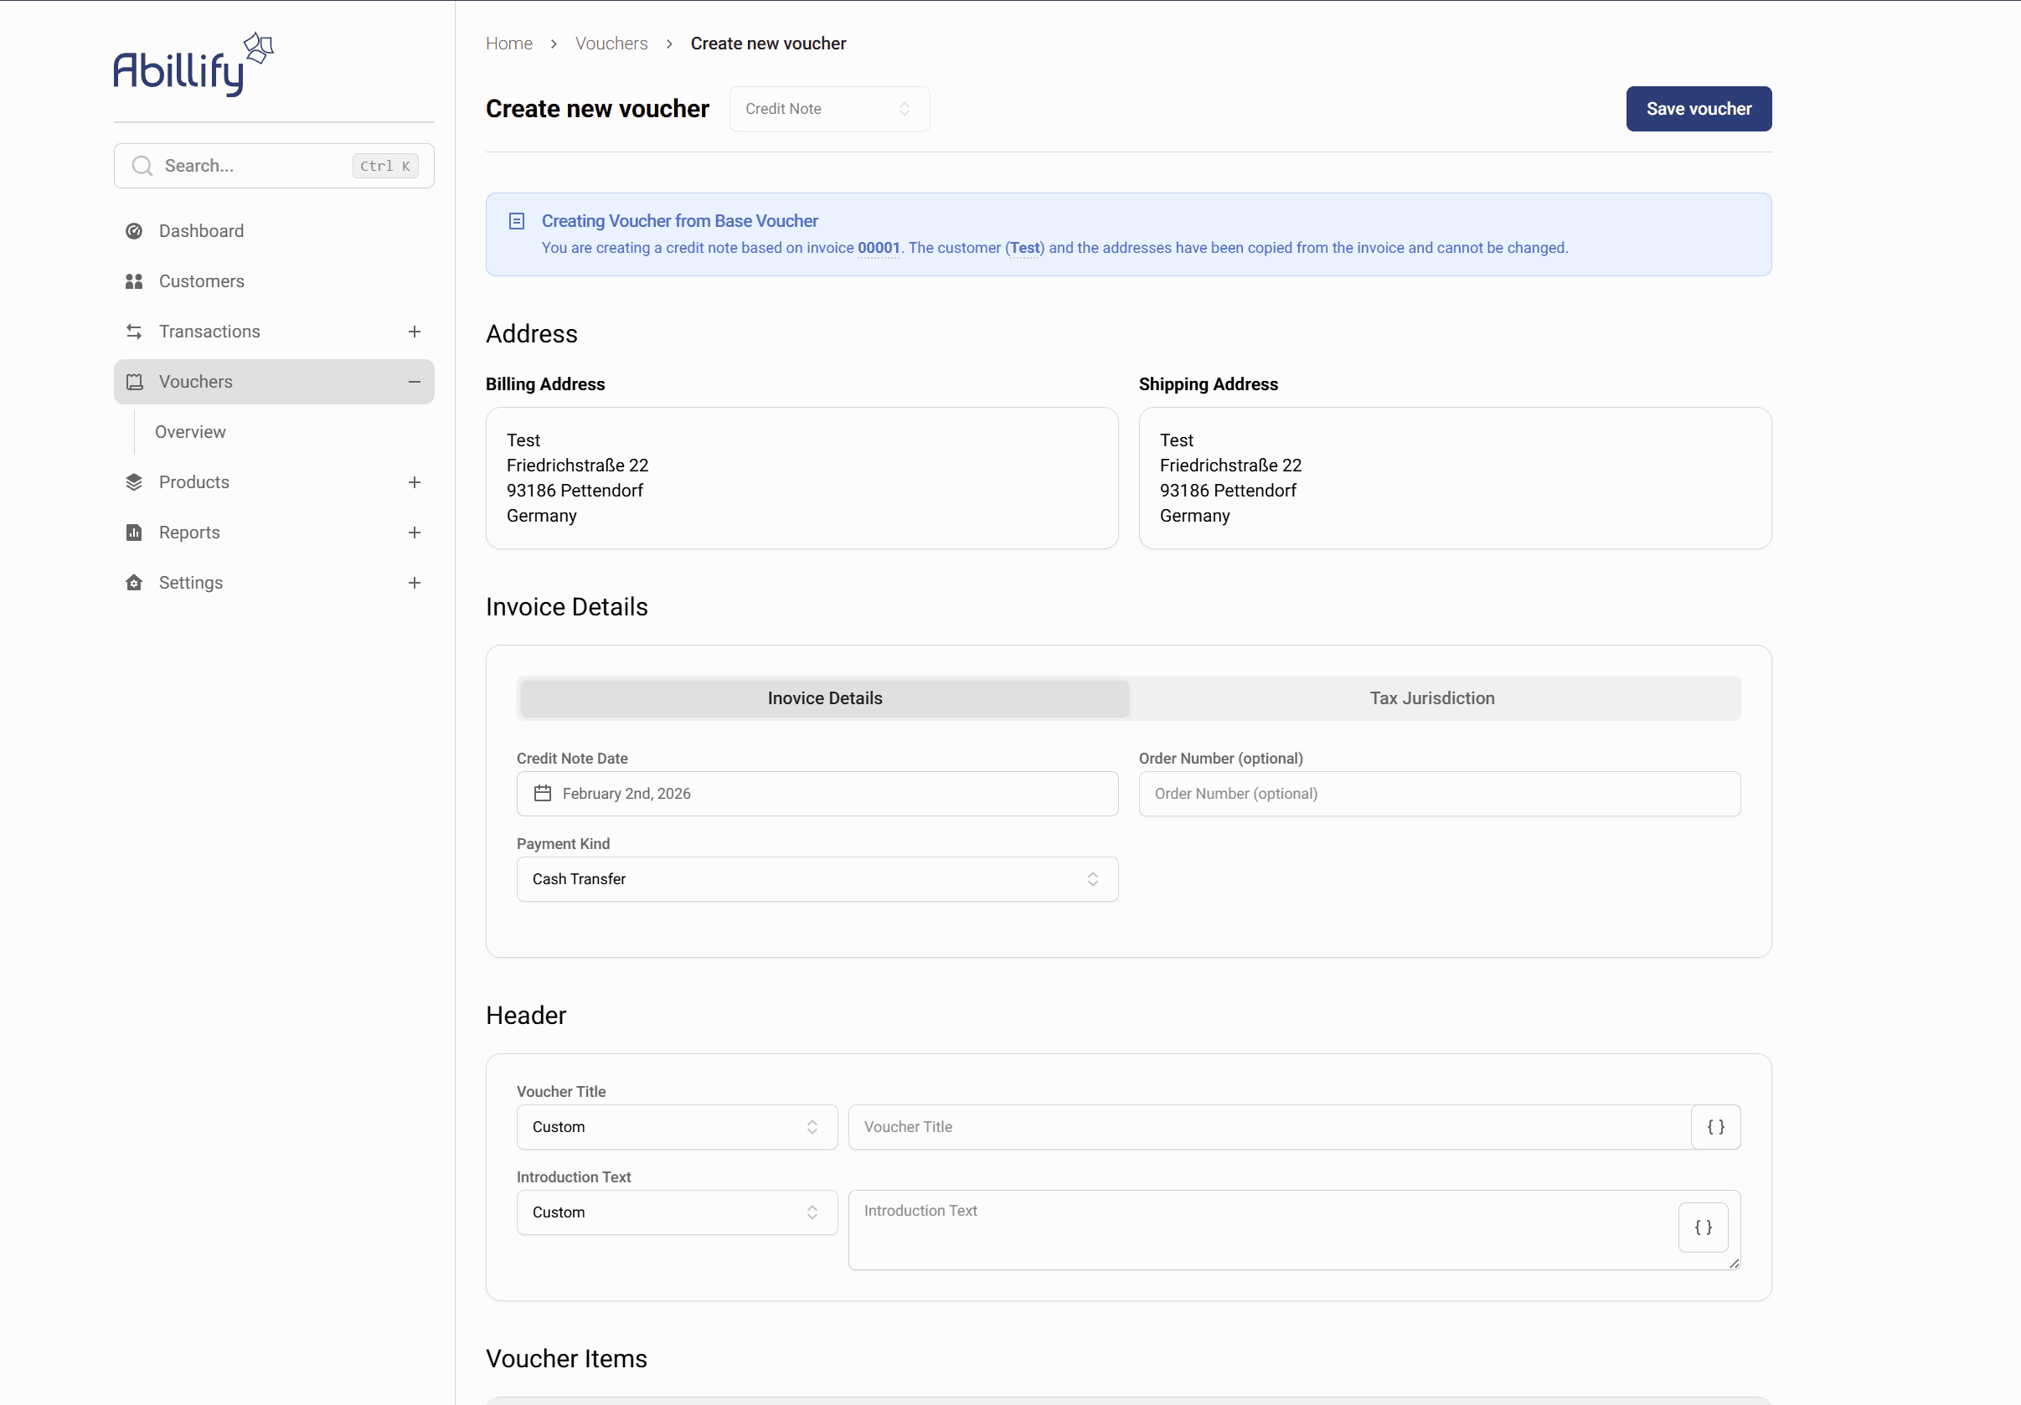Click the Abillify logo
This screenshot has width=2021, height=1405.
pos(193,64)
